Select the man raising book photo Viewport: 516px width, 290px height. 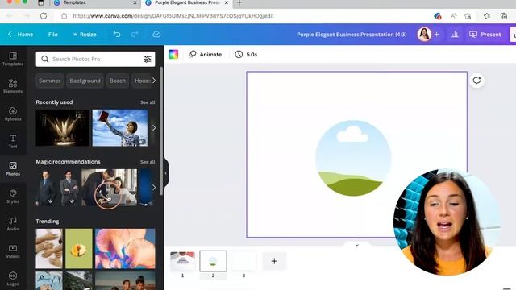coord(120,128)
